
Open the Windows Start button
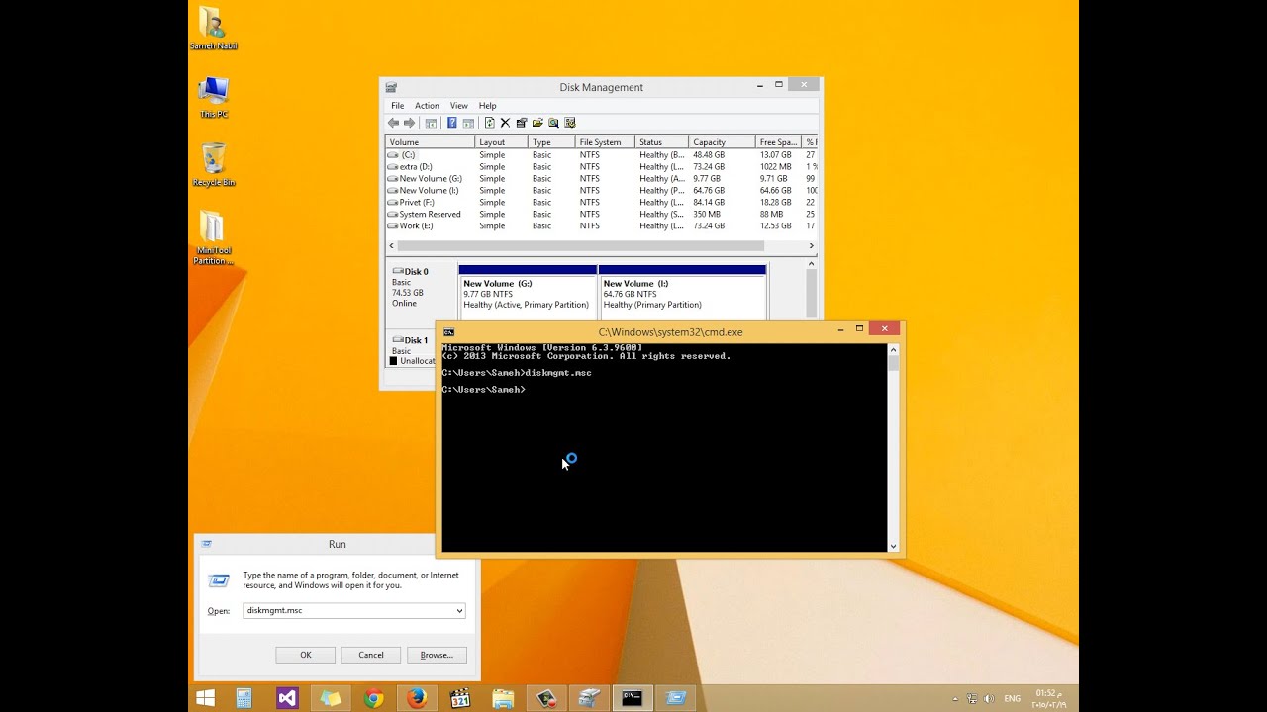[x=206, y=698]
